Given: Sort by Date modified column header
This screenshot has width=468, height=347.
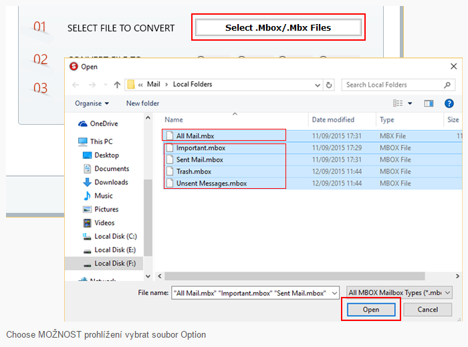Looking at the screenshot, I should click(333, 120).
